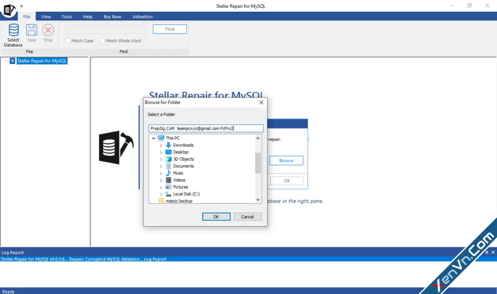
Task: Click the folder tree scroll down arrow
Action: click(x=258, y=199)
